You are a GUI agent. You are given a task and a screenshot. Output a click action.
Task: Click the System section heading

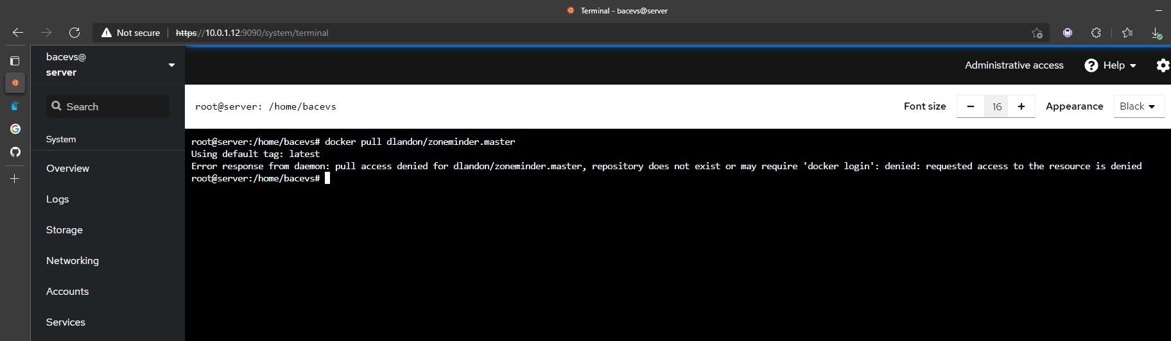click(x=61, y=139)
